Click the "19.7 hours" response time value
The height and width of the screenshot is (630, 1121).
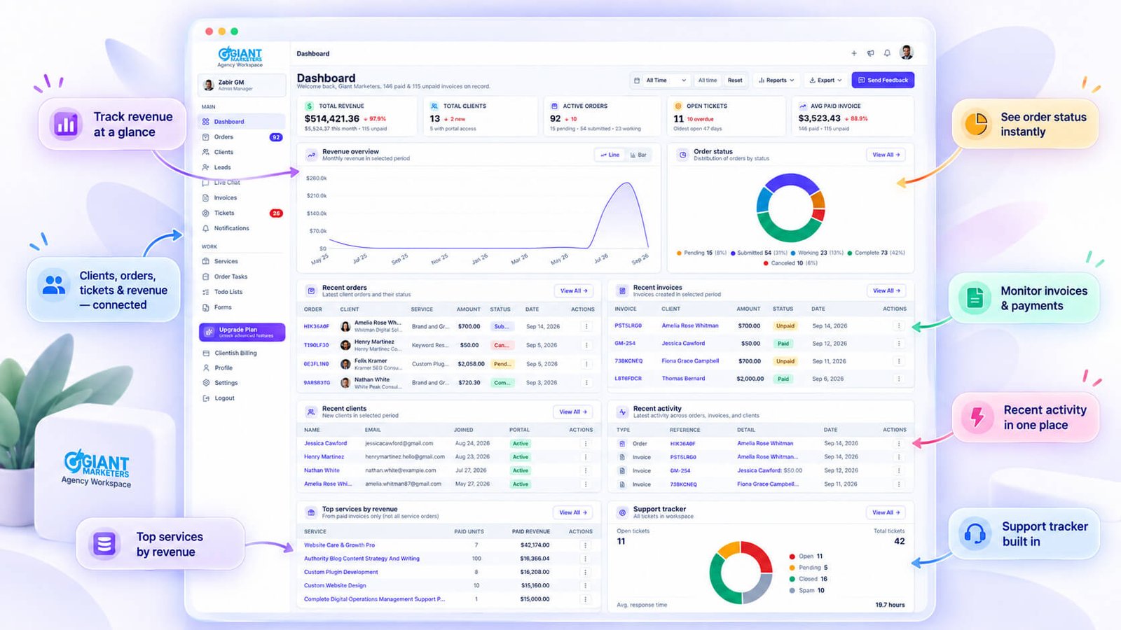coord(890,605)
